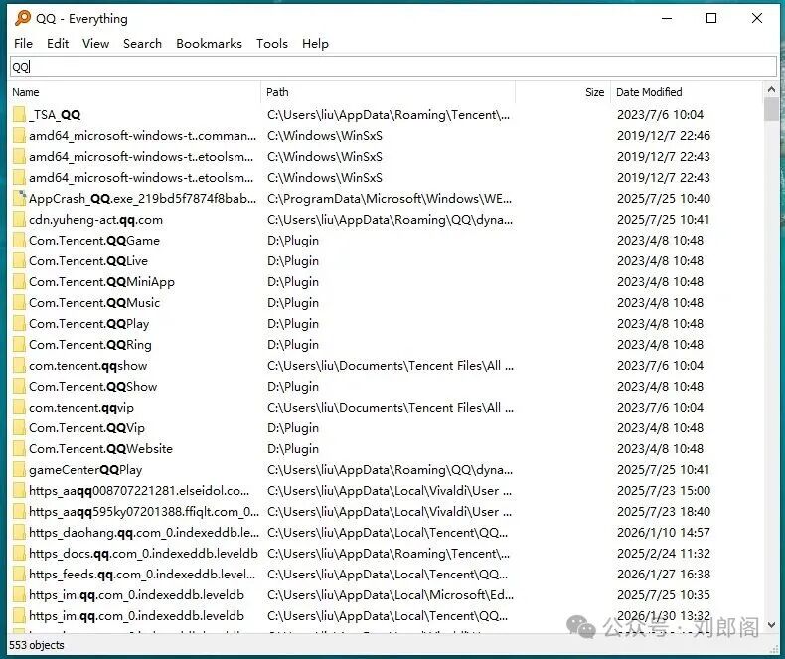Click path C:\ProgramData\Microsoft\Windows\WE...

tap(390, 199)
